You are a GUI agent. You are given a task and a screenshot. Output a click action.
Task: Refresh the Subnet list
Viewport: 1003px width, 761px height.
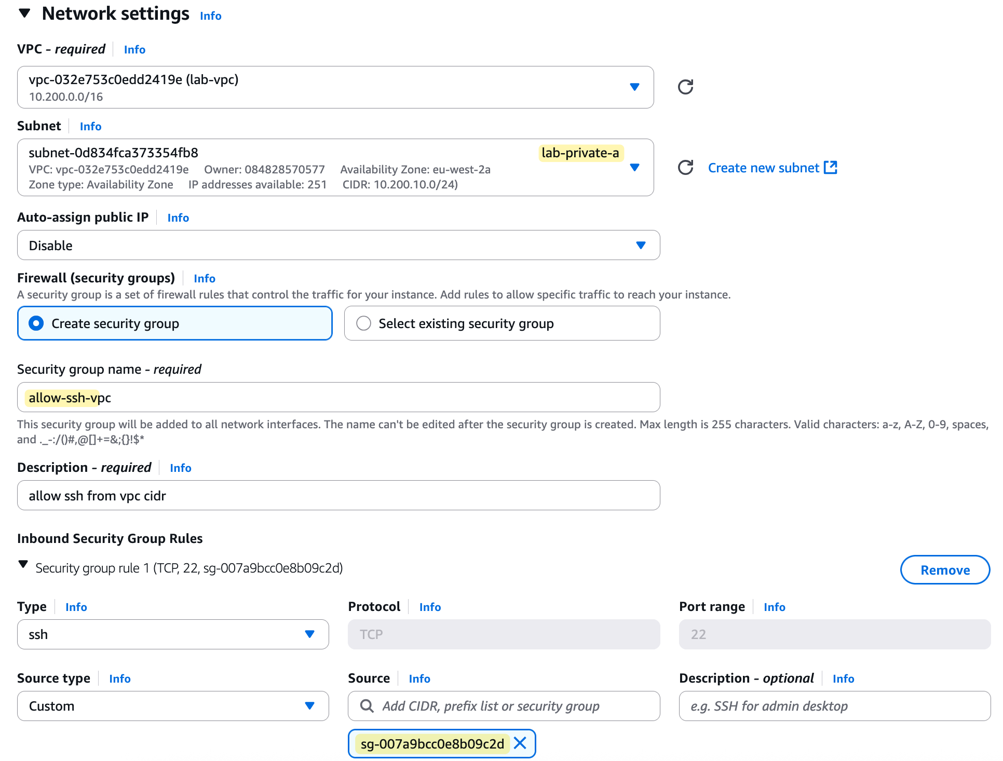tap(685, 167)
